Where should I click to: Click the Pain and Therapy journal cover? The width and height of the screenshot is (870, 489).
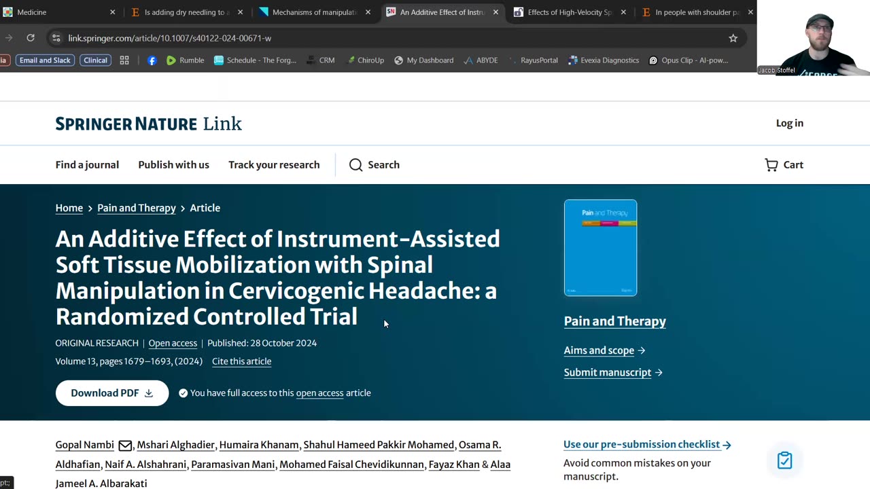(x=600, y=247)
